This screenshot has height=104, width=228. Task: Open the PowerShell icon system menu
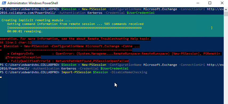[4, 3]
